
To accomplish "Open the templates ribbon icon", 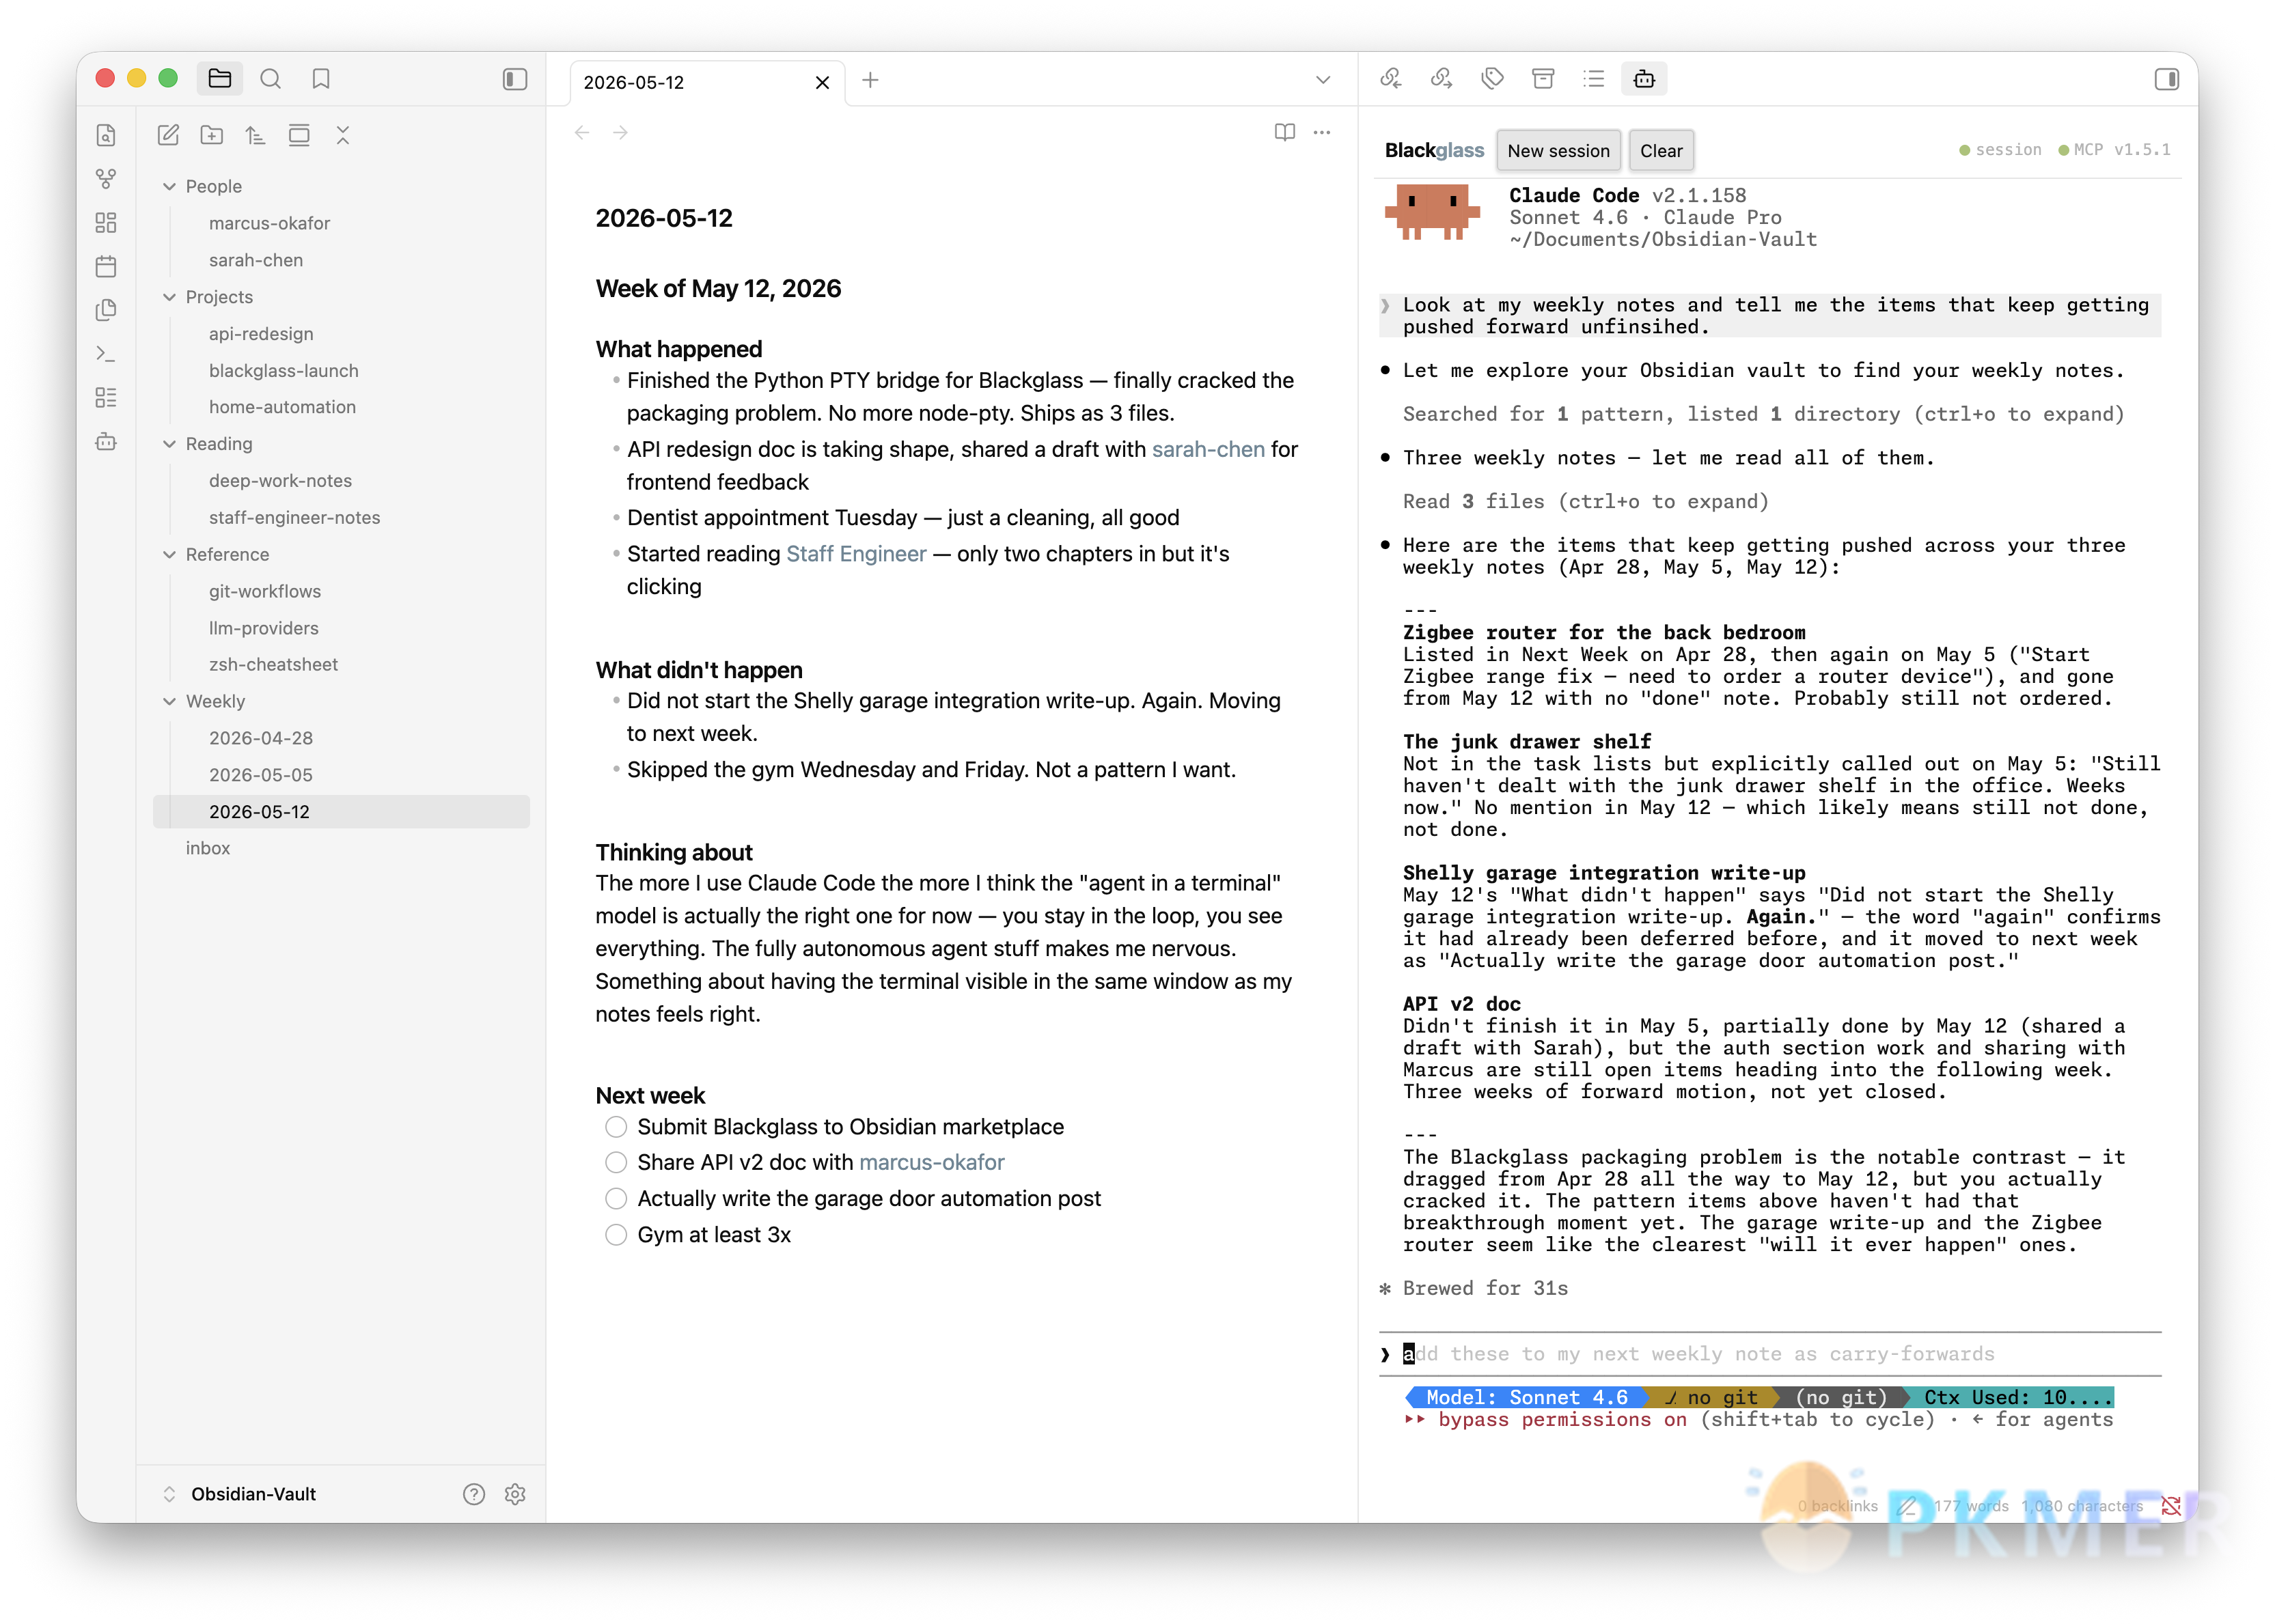I will (x=106, y=310).
